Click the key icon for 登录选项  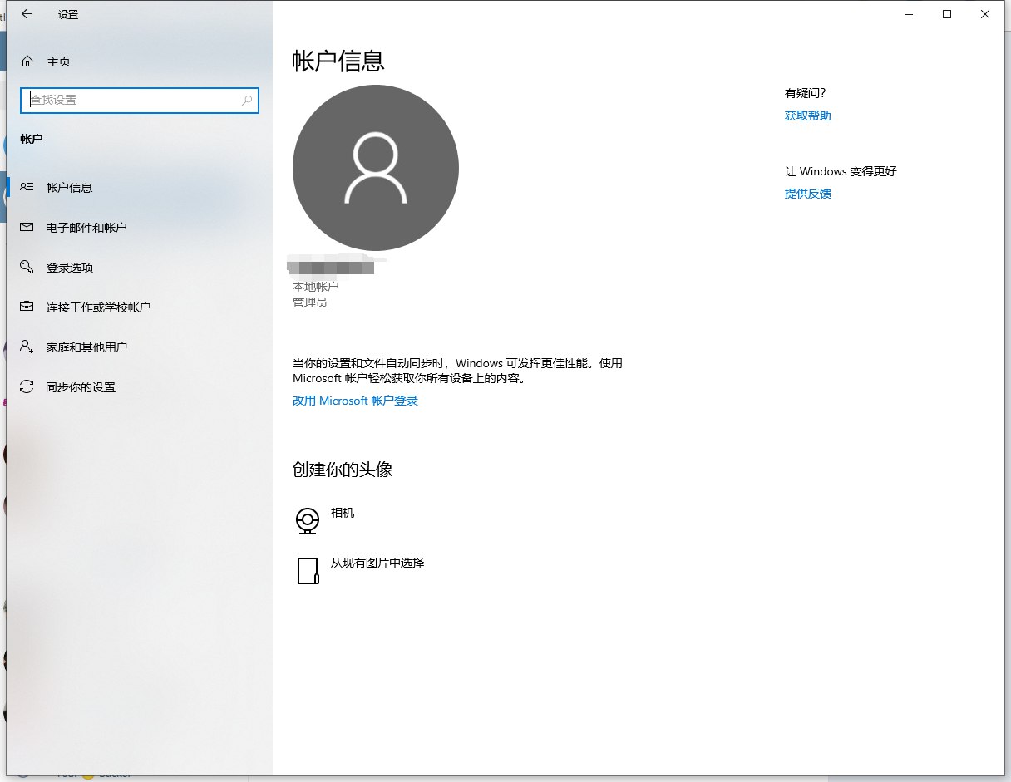pyautogui.click(x=27, y=268)
